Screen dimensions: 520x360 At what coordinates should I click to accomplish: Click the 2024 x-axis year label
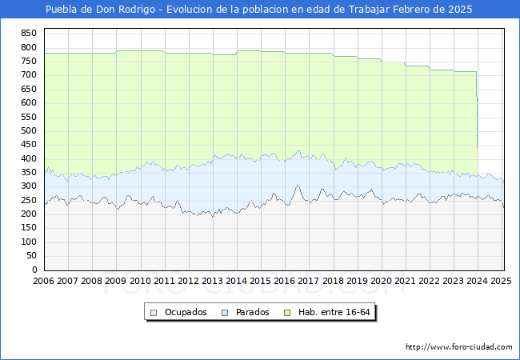click(x=478, y=281)
